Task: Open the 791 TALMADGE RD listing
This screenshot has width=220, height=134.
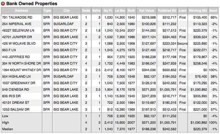Action: click(17, 18)
